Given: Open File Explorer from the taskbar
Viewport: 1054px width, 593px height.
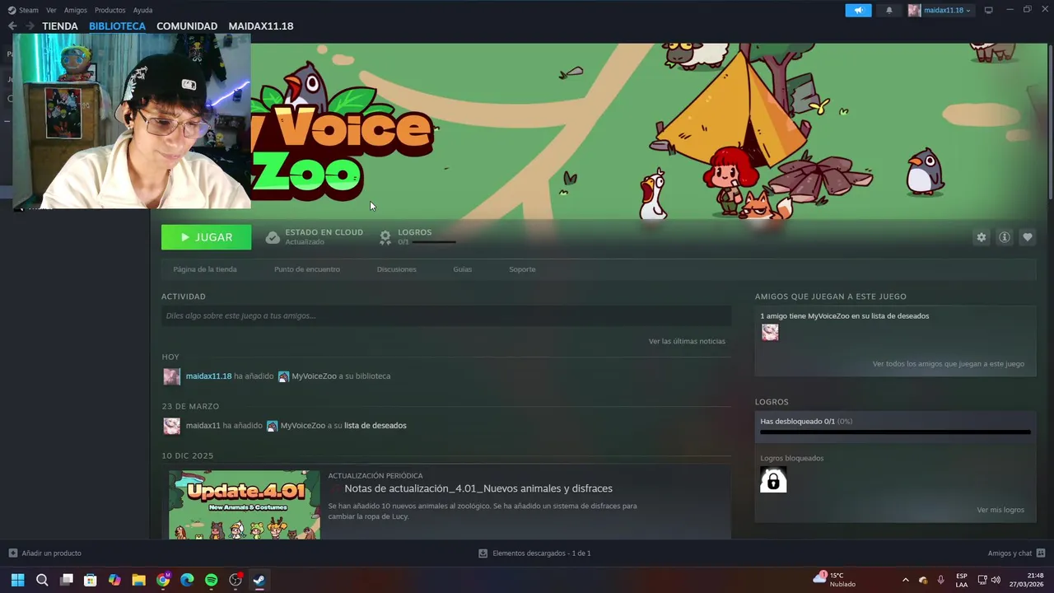Looking at the screenshot, I should coord(138,580).
